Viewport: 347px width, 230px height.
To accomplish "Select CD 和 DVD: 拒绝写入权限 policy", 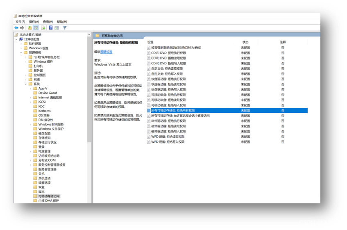I will pyautogui.click(x=227, y=63).
